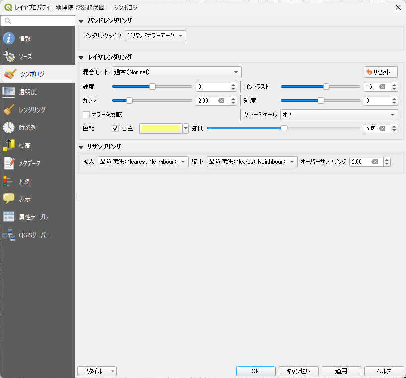Switch to the 透明度 tab
Viewport: 406px width, 378px height.
coord(38,92)
